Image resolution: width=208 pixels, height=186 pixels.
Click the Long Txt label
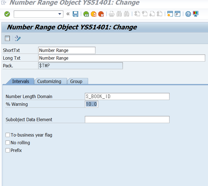12,58
